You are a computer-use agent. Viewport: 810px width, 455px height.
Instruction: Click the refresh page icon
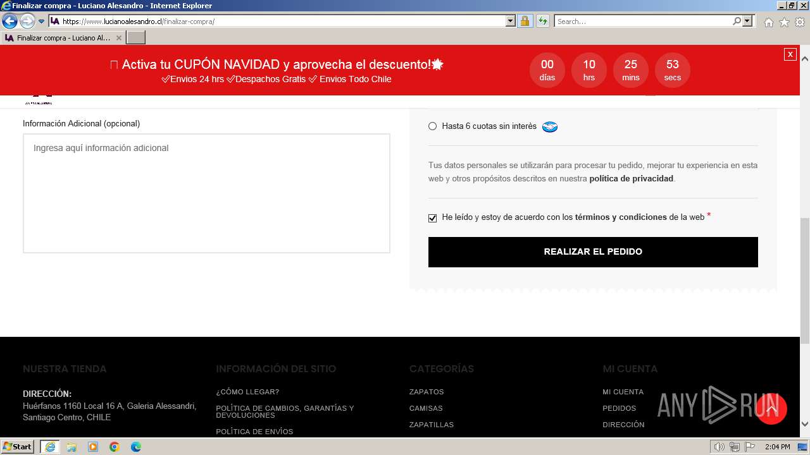542,21
